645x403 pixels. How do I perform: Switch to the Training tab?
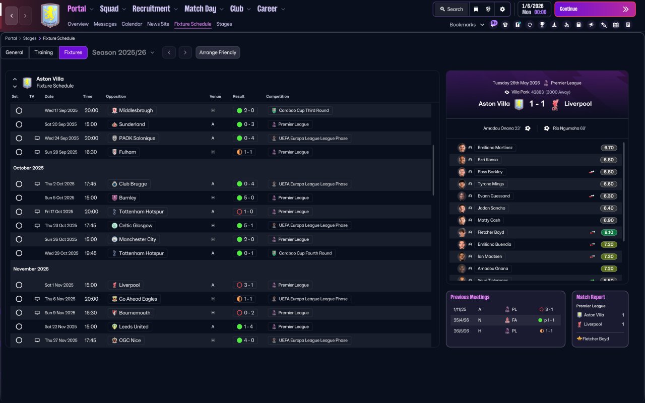pos(44,52)
